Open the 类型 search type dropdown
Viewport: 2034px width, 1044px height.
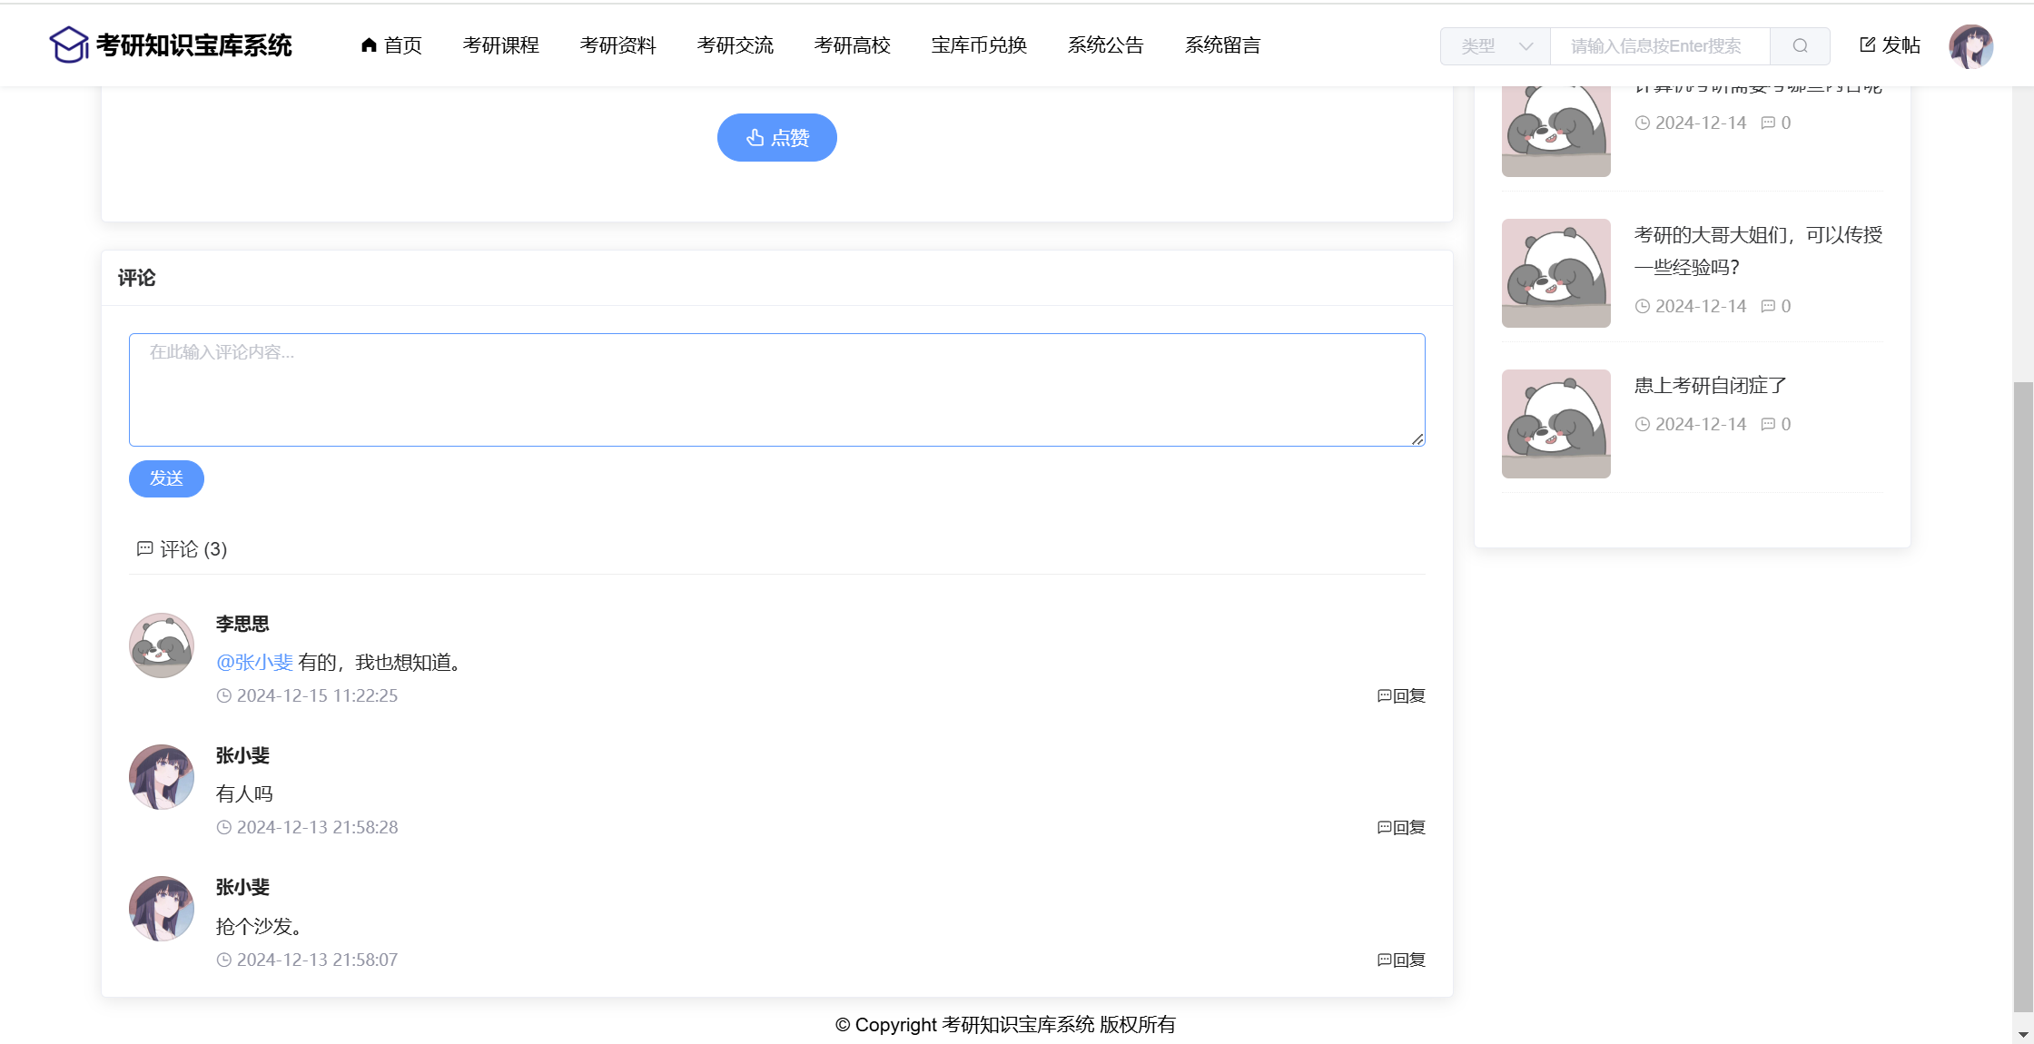[x=1496, y=46]
